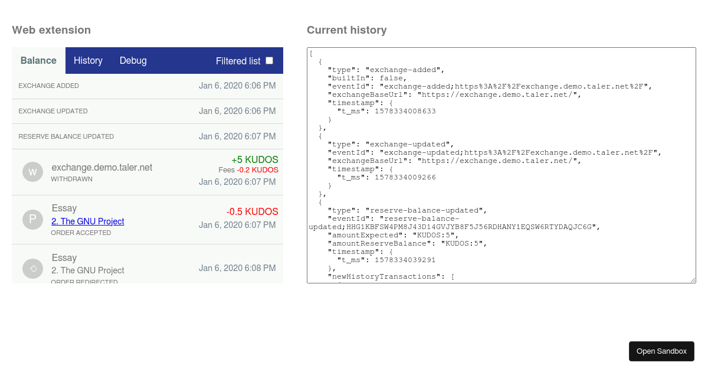Click the W withdrawal icon for exchange.demo.taler.net
The image size is (708, 372).
pyautogui.click(x=32, y=171)
